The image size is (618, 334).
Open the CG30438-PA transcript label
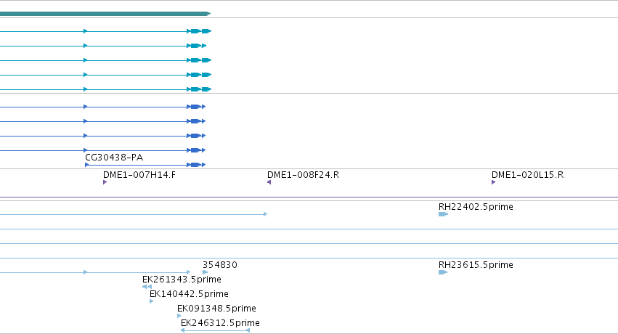pyautogui.click(x=114, y=158)
